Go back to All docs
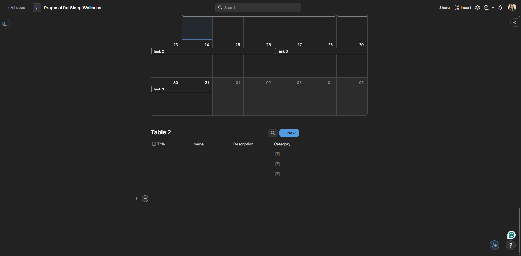The image size is (521, 256). click(x=16, y=8)
